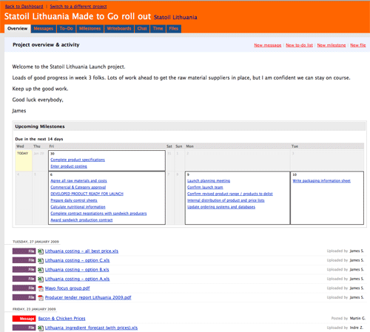
Task: Open 'DEVELOPED PRODUCT READY FOR LAUNCH' milestone
Action: click(87, 194)
